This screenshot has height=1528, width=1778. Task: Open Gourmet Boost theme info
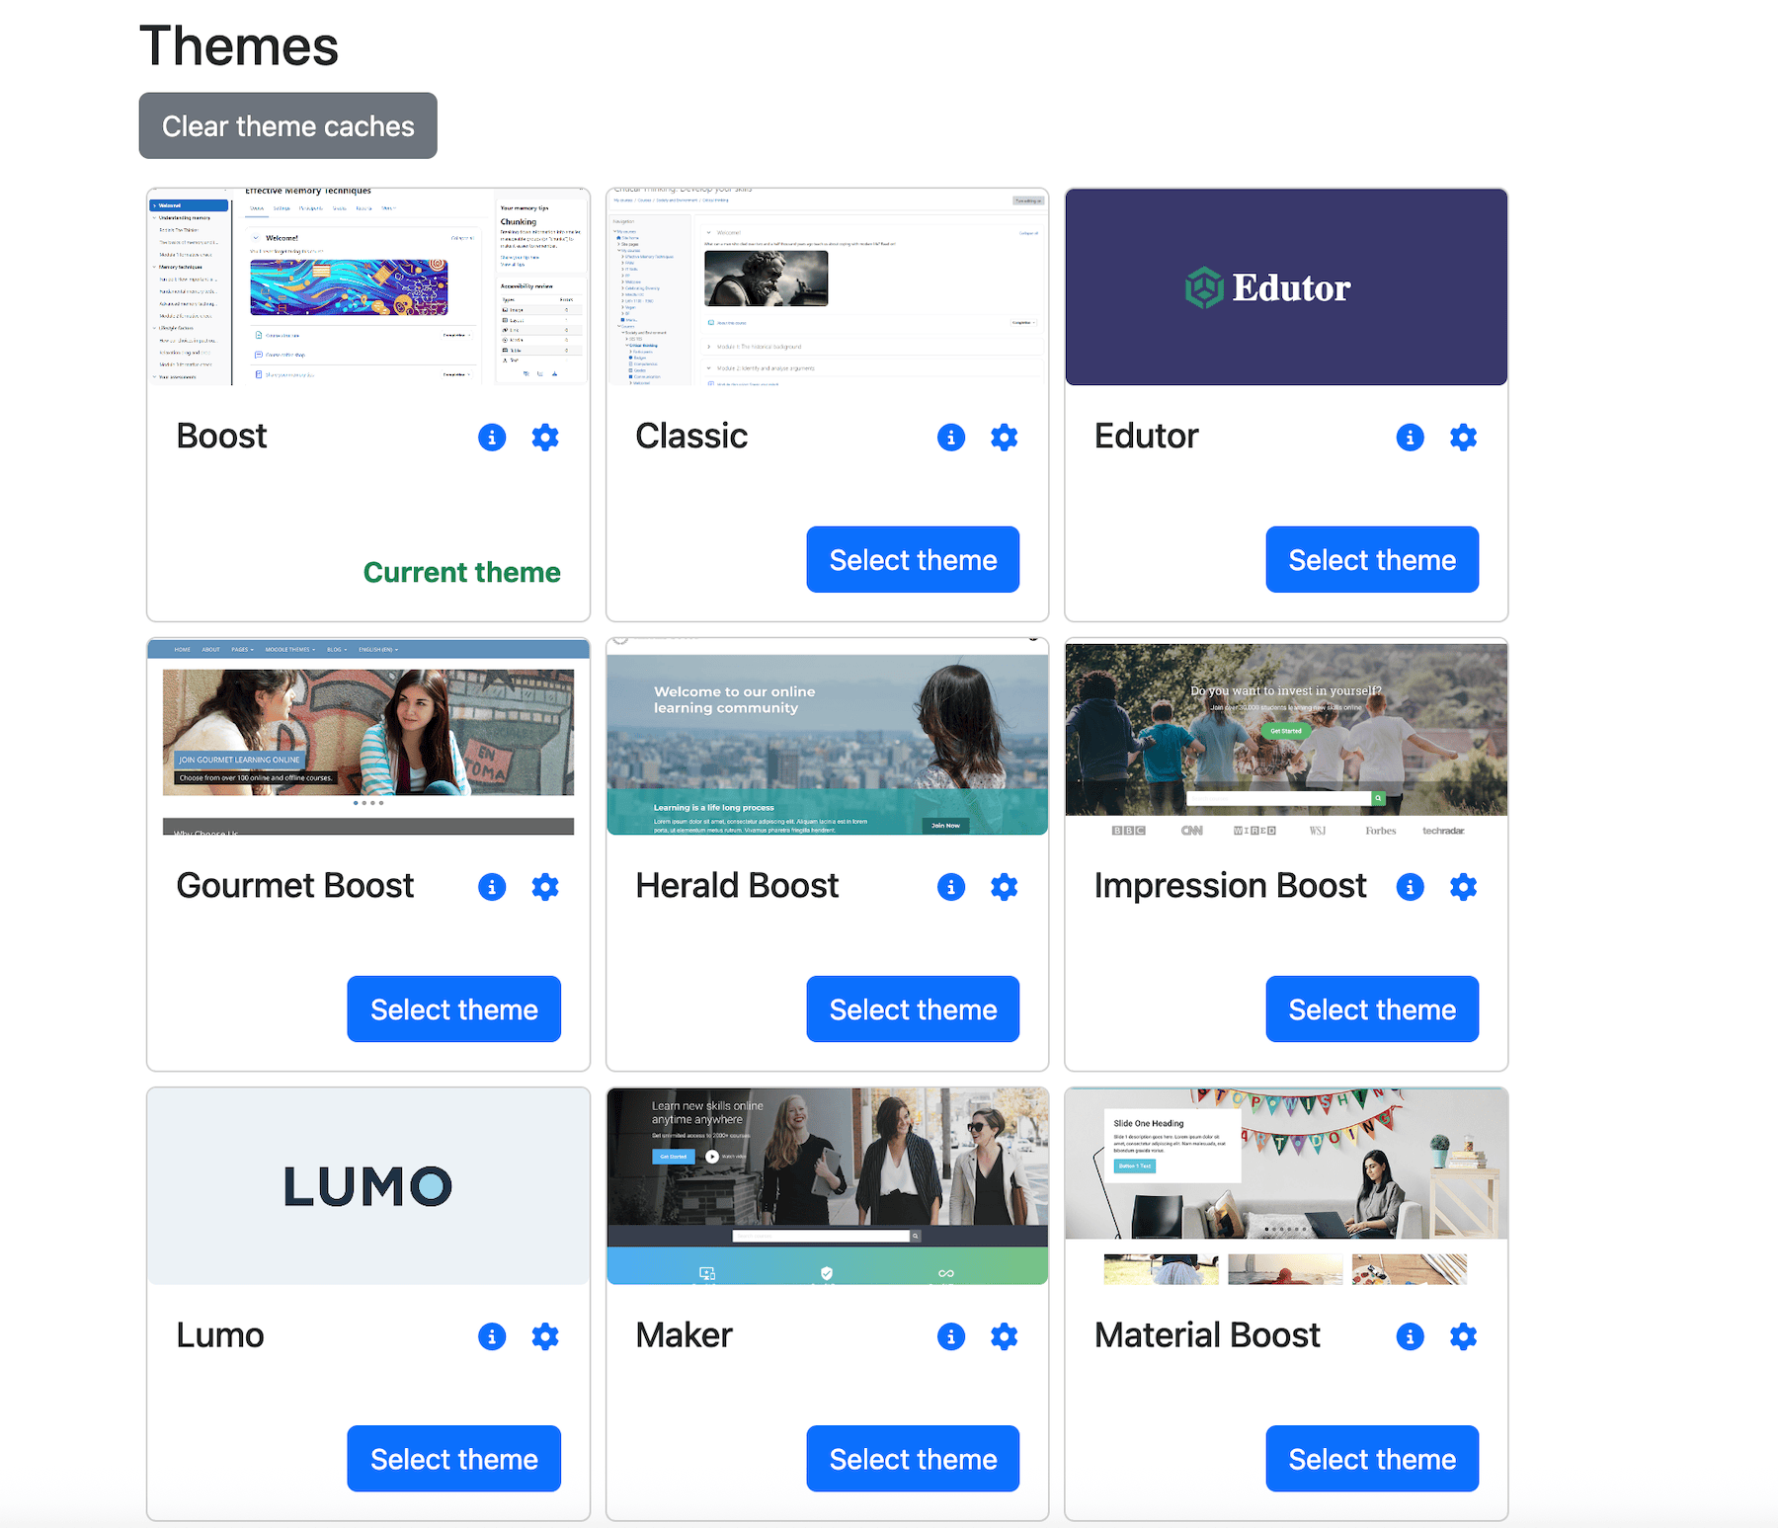pyautogui.click(x=492, y=887)
